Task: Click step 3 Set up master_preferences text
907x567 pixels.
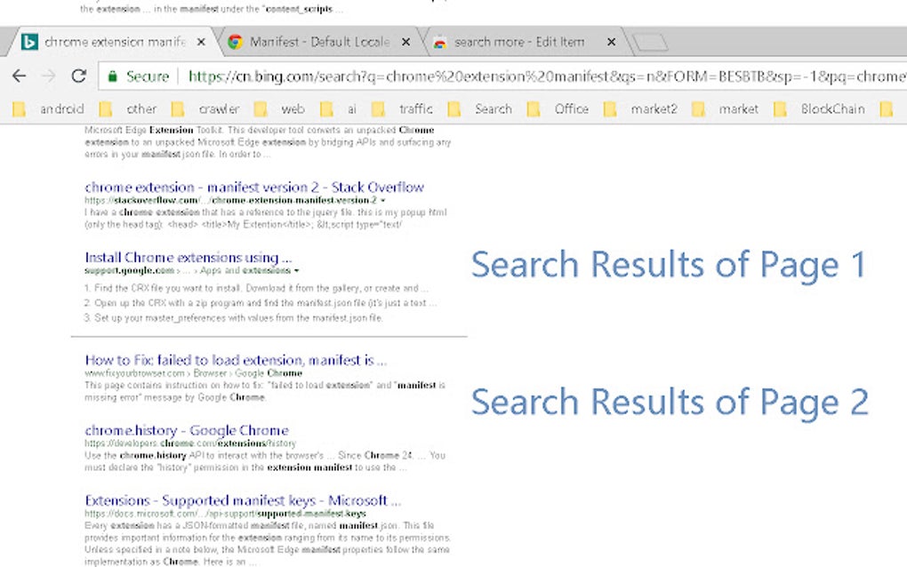Action: tap(233, 318)
